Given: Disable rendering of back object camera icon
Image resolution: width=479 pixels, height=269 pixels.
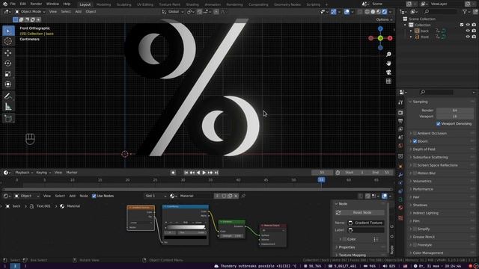Looking at the screenshot, I should tap(474, 31).
